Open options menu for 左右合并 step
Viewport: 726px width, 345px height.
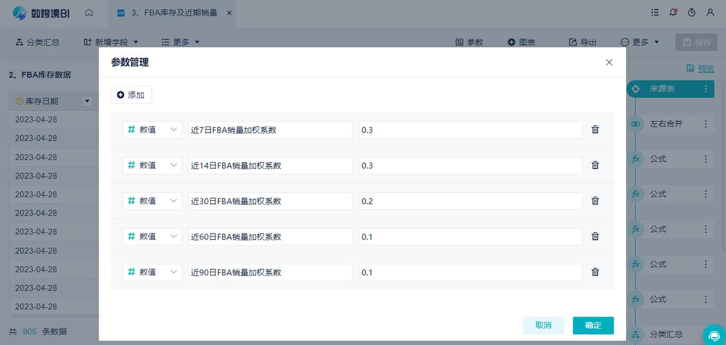pos(705,124)
